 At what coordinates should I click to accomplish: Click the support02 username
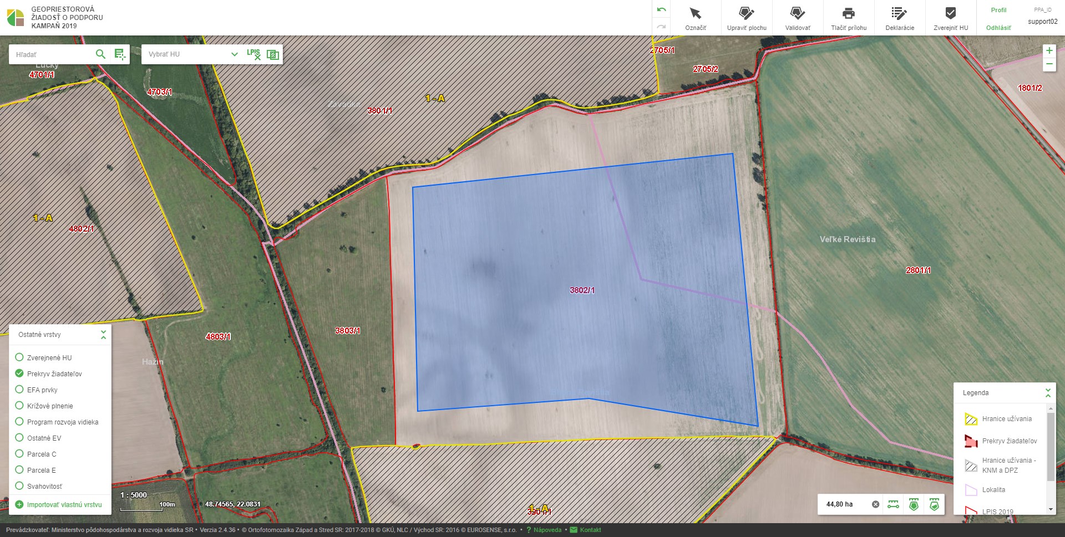tap(1043, 22)
